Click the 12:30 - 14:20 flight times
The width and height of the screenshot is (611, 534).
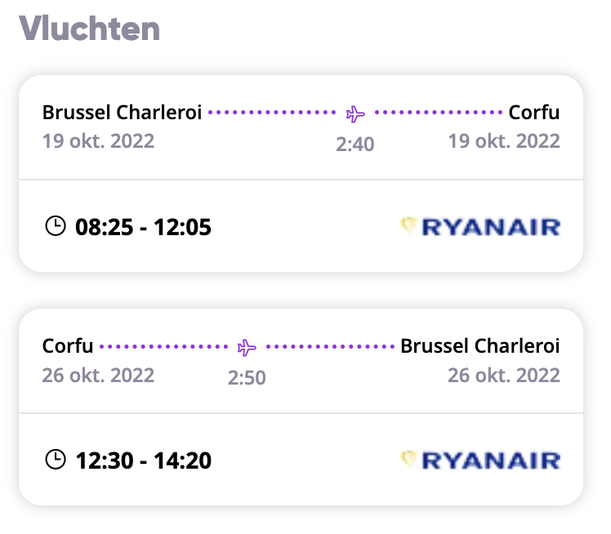click(x=144, y=461)
